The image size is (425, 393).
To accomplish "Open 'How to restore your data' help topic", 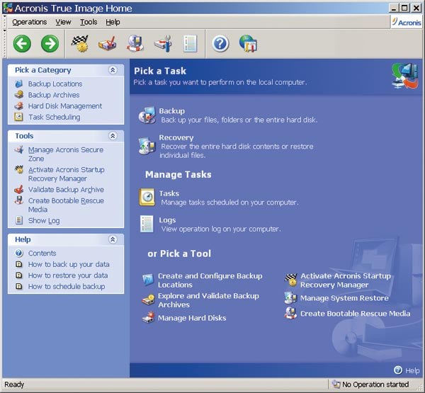I will pos(68,275).
